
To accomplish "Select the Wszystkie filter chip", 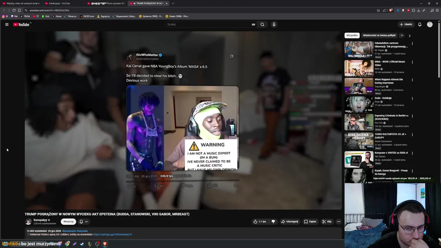I will coord(352,35).
